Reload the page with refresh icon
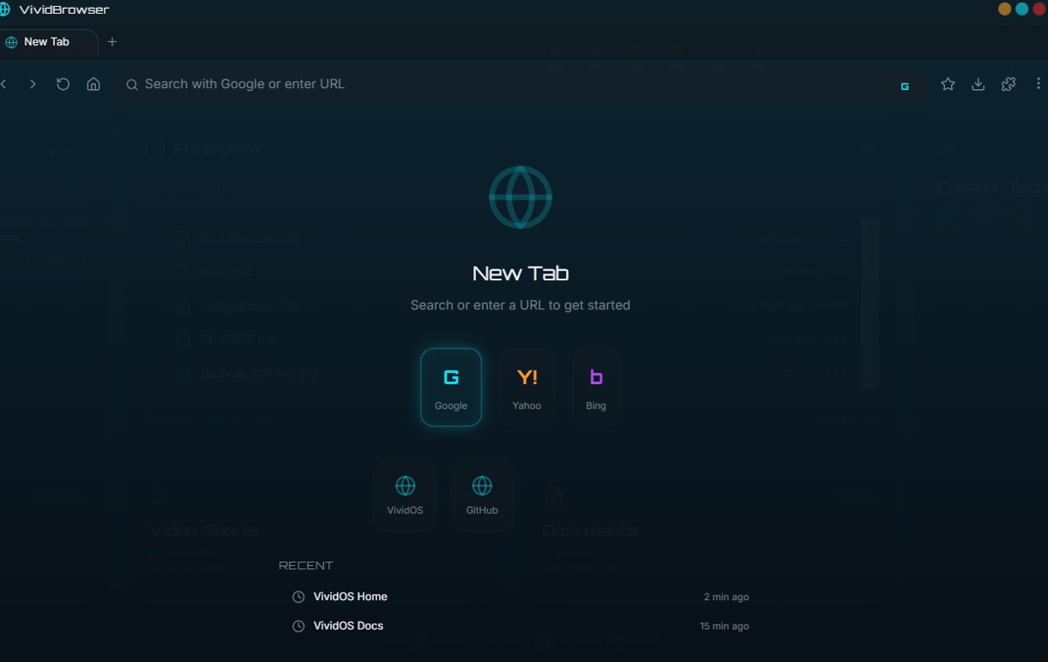 [63, 84]
